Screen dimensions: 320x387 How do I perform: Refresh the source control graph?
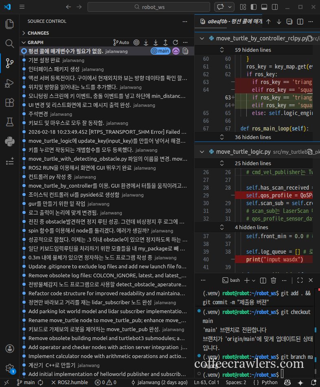(175, 42)
